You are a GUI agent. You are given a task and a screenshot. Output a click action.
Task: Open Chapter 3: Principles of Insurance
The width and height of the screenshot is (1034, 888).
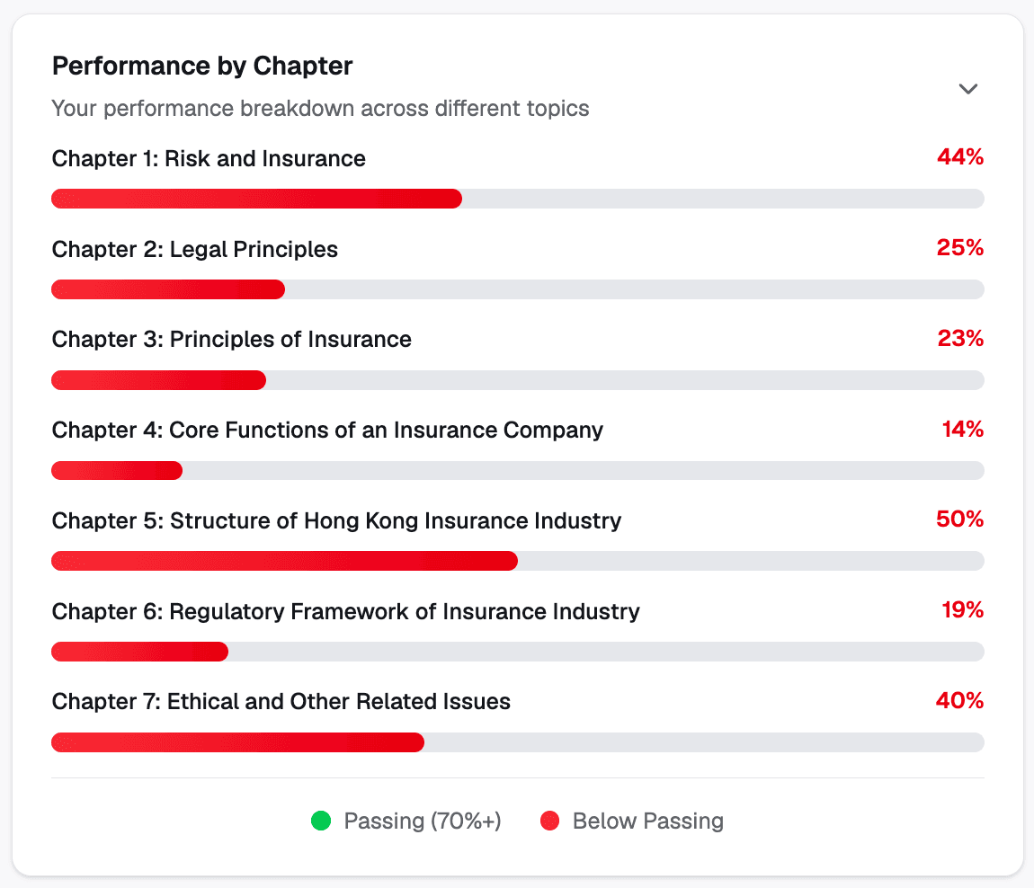232,339
